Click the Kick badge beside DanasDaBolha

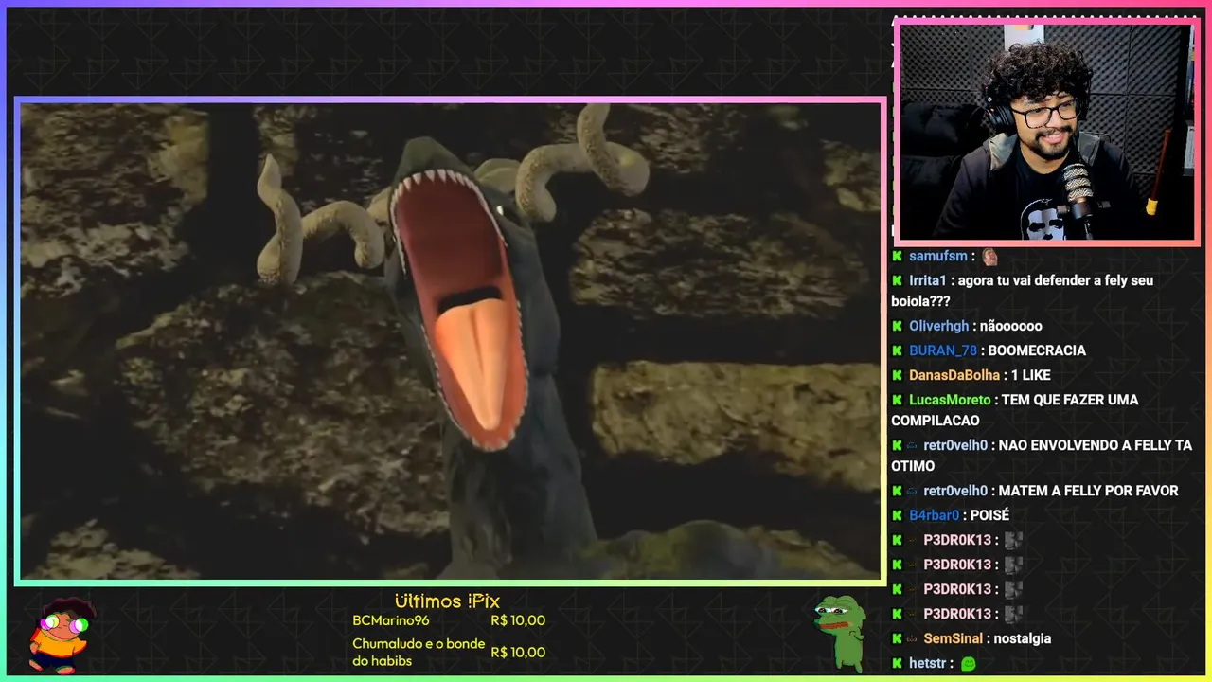[x=897, y=375]
